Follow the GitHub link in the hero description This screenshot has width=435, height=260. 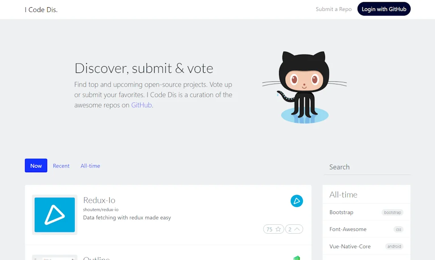tap(141, 105)
